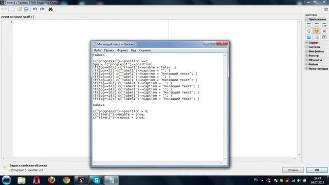Click the 'repeat = true' line in Notepad
This screenshot has width=329, height=185.
point(119,118)
